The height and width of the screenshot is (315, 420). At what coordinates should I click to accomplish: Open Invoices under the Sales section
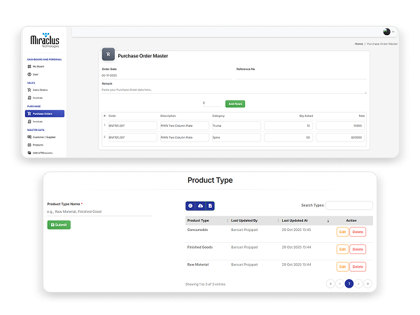(x=35, y=98)
